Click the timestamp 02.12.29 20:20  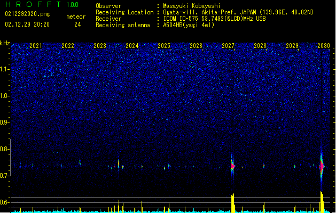click(x=27, y=24)
